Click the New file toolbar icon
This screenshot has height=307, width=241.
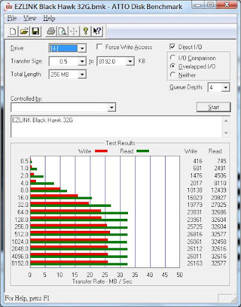pos(13,31)
